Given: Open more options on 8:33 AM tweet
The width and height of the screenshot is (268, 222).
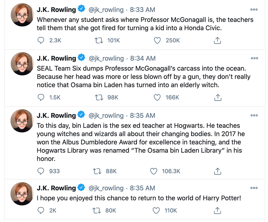Looking at the screenshot, I should point(254,10).
